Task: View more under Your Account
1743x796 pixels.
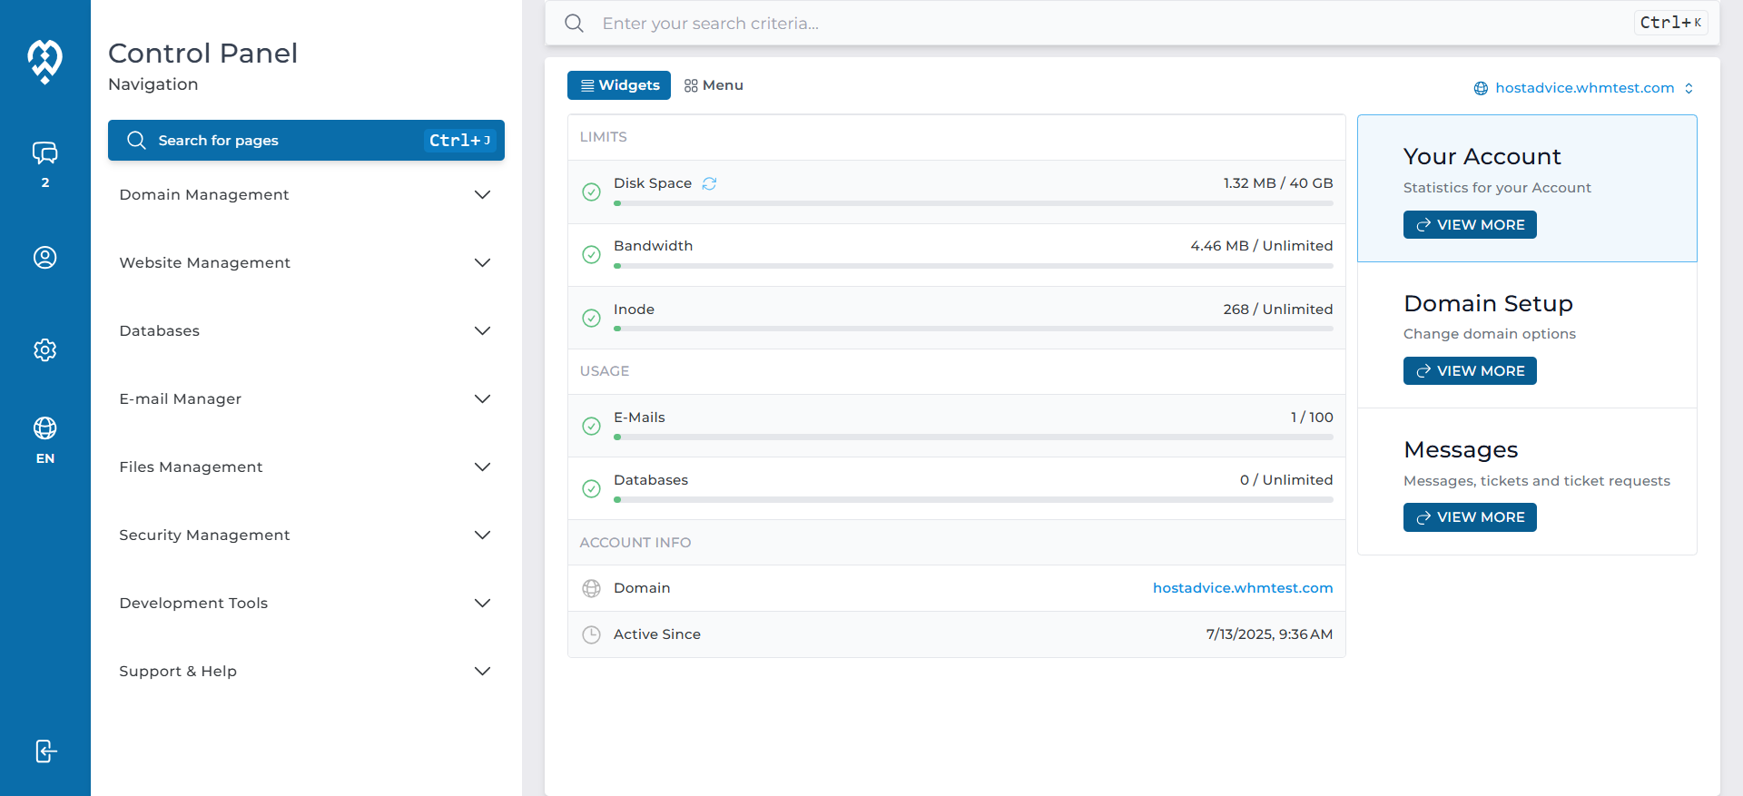Action: [x=1470, y=224]
